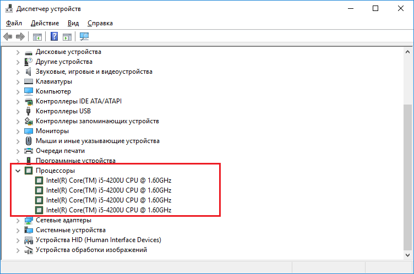This screenshot has height=274, width=414.
Task: Expand Мыши и иные указывающие устройства chevron
Action: (x=18, y=141)
